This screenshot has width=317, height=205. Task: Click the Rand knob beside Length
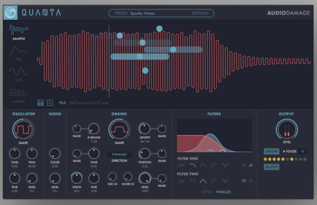tap(162, 129)
